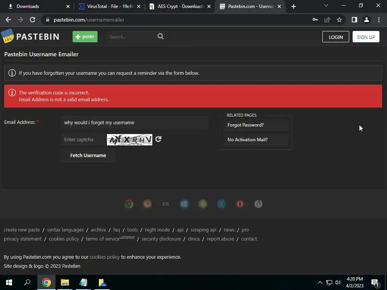Image resolution: width=387 pixels, height=290 pixels.
Task: Refresh the captcha image
Action: pyautogui.click(x=158, y=139)
